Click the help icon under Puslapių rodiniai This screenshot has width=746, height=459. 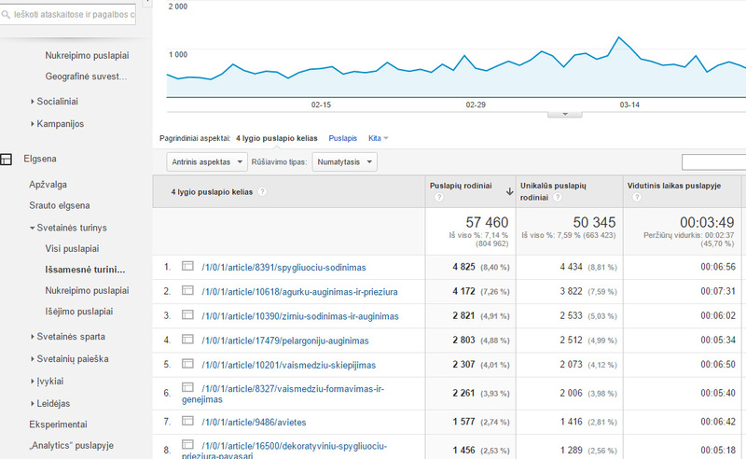pos(438,197)
